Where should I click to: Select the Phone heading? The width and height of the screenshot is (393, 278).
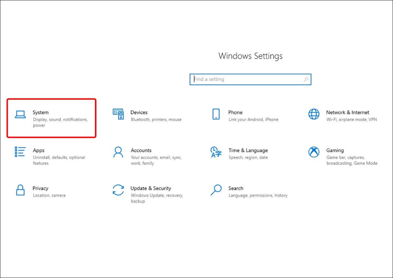235,113
